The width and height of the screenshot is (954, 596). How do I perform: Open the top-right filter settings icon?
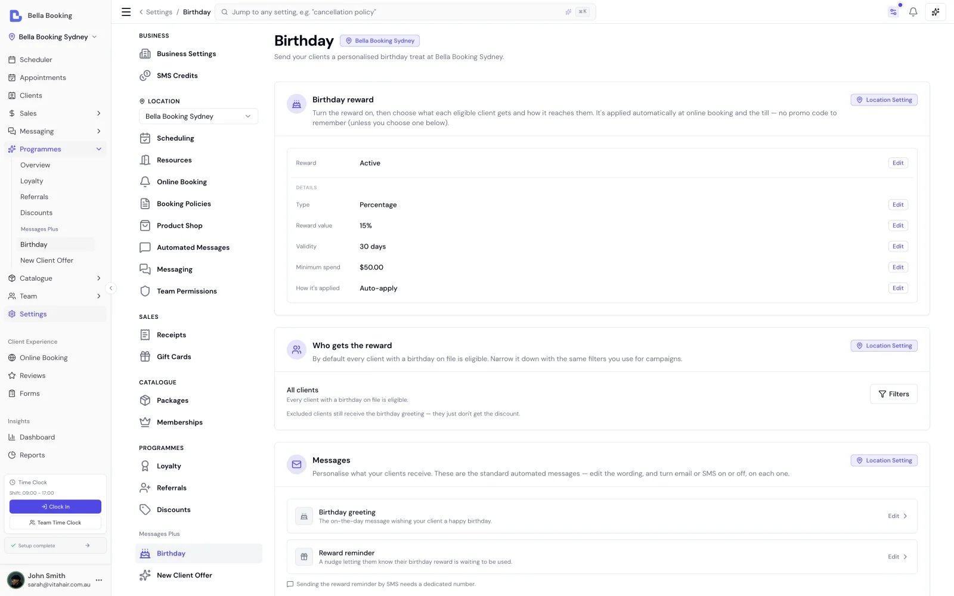click(x=893, y=12)
